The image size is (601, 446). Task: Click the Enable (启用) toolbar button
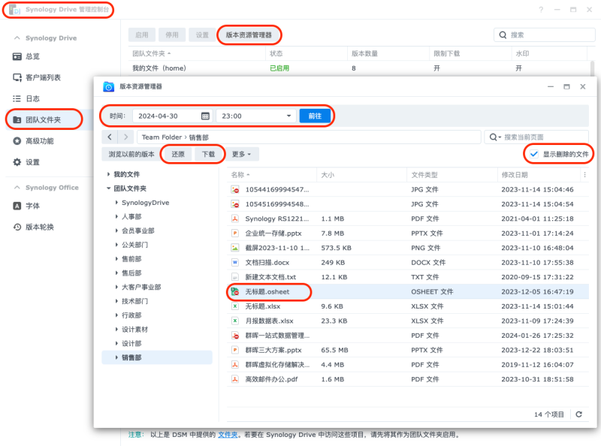(x=142, y=35)
